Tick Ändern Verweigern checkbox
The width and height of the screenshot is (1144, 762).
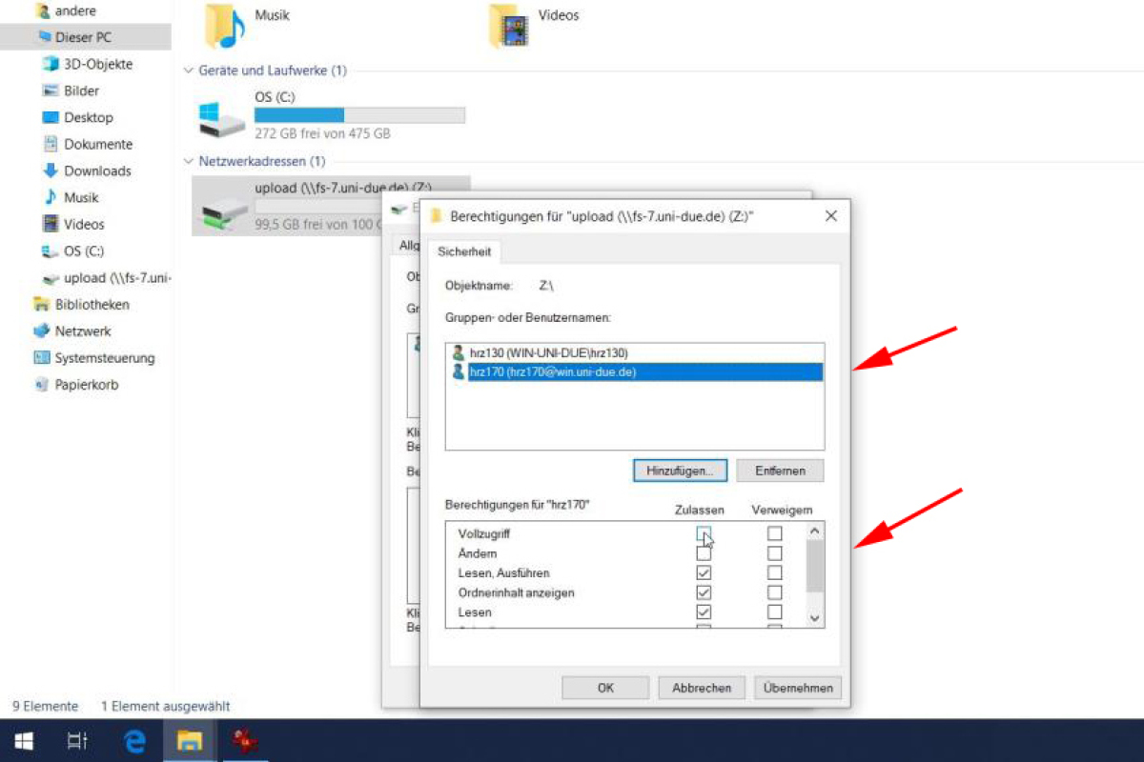point(775,553)
